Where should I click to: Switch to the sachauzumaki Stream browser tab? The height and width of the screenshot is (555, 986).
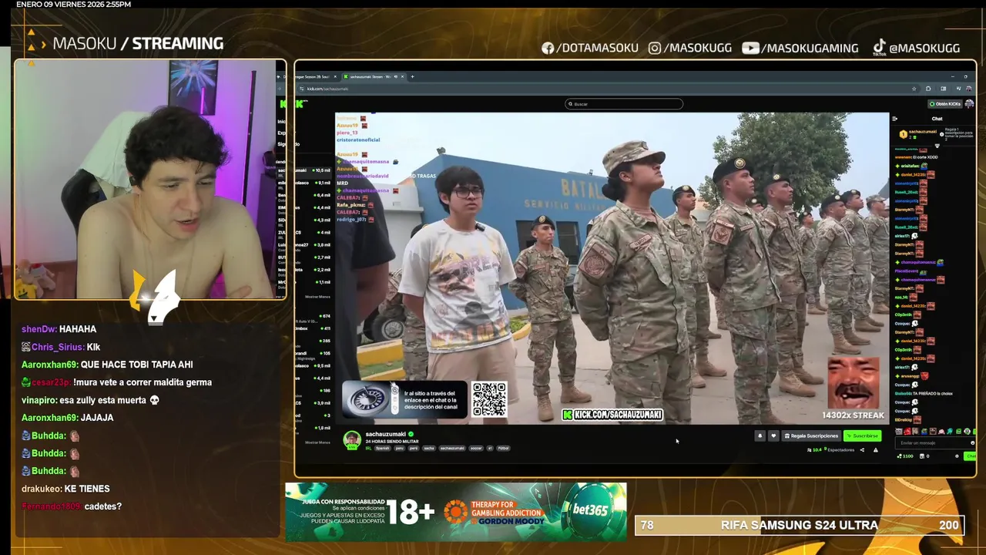(374, 76)
